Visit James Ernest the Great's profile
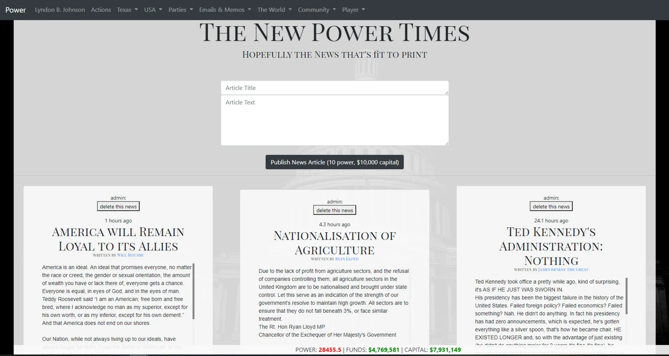 coord(563,270)
